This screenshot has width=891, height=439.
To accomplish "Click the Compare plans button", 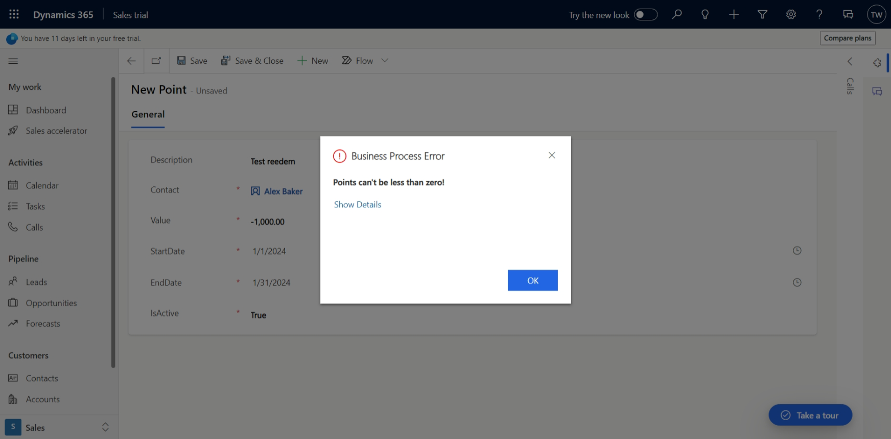I will [x=848, y=38].
